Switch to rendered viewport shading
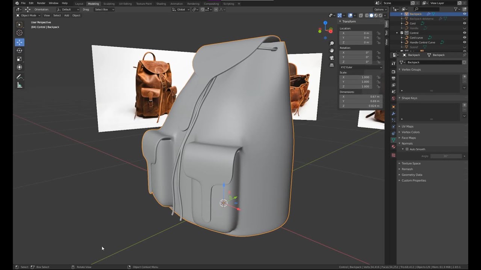This screenshot has width=481, height=270. (380, 15)
